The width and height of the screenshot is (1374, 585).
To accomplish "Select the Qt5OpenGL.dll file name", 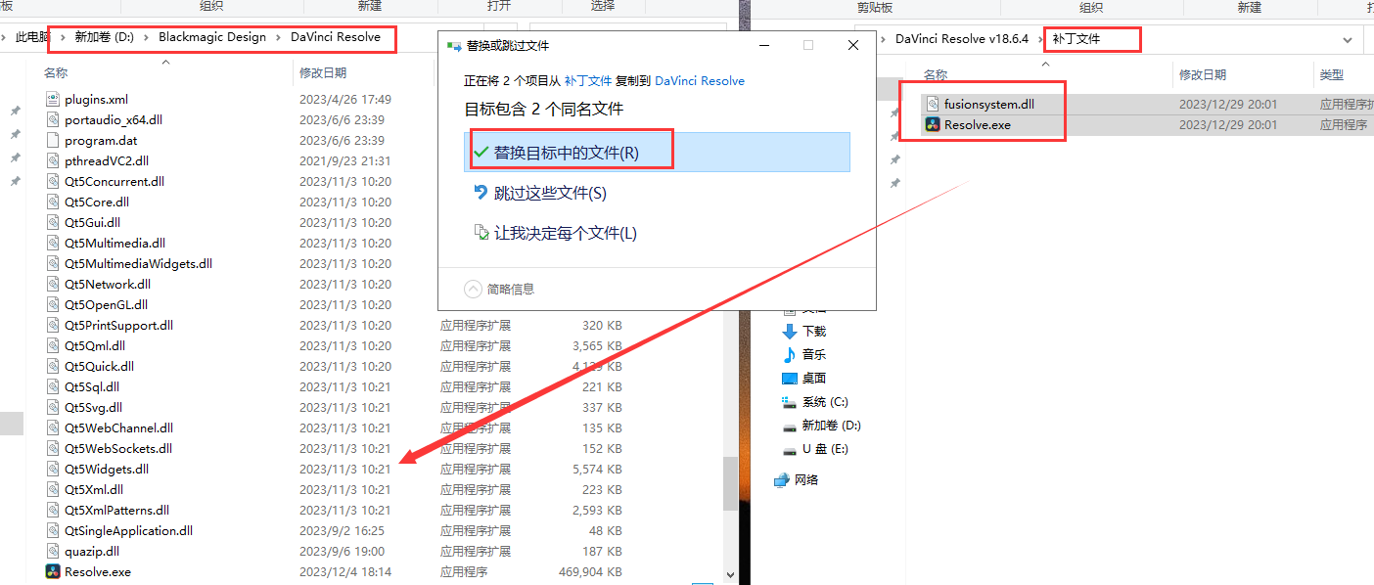I will point(106,304).
